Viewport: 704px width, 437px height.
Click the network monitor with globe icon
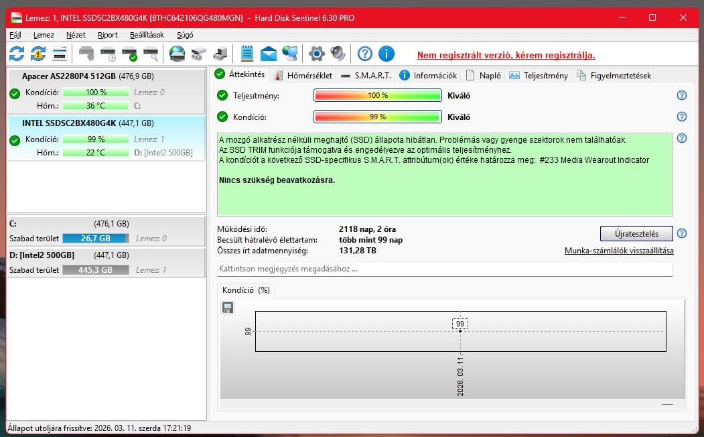click(290, 54)
